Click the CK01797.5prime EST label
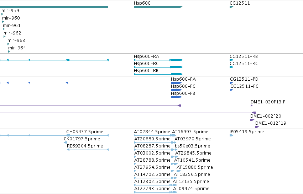This screenshot has height=194, width=303. click(82, 139)
